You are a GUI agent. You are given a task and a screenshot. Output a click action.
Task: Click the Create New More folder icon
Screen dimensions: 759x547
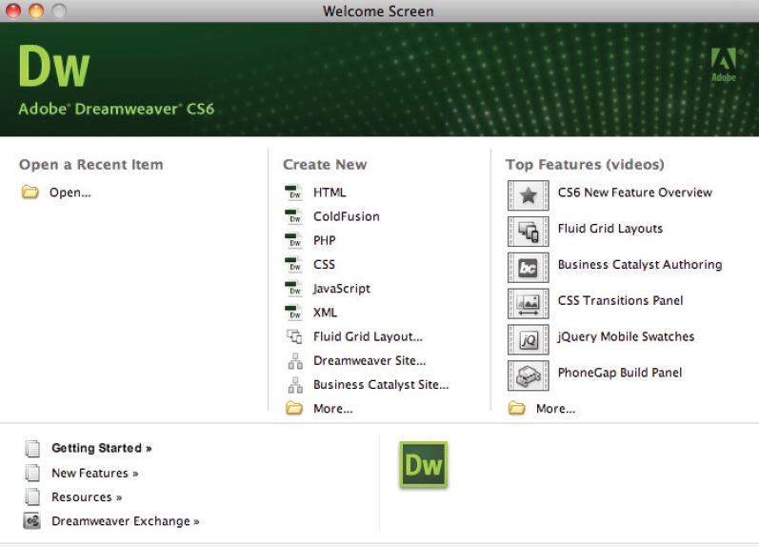click(x=294, y=409)
